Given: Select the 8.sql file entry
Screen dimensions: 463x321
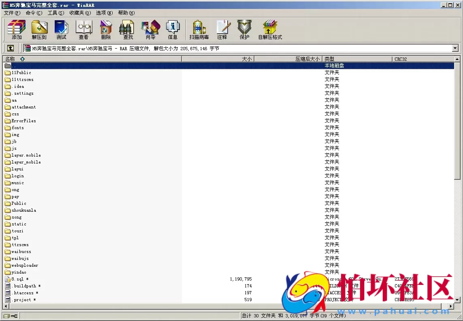Looking at the screenshot, I should pyautogui.click(x=17, y=279).
